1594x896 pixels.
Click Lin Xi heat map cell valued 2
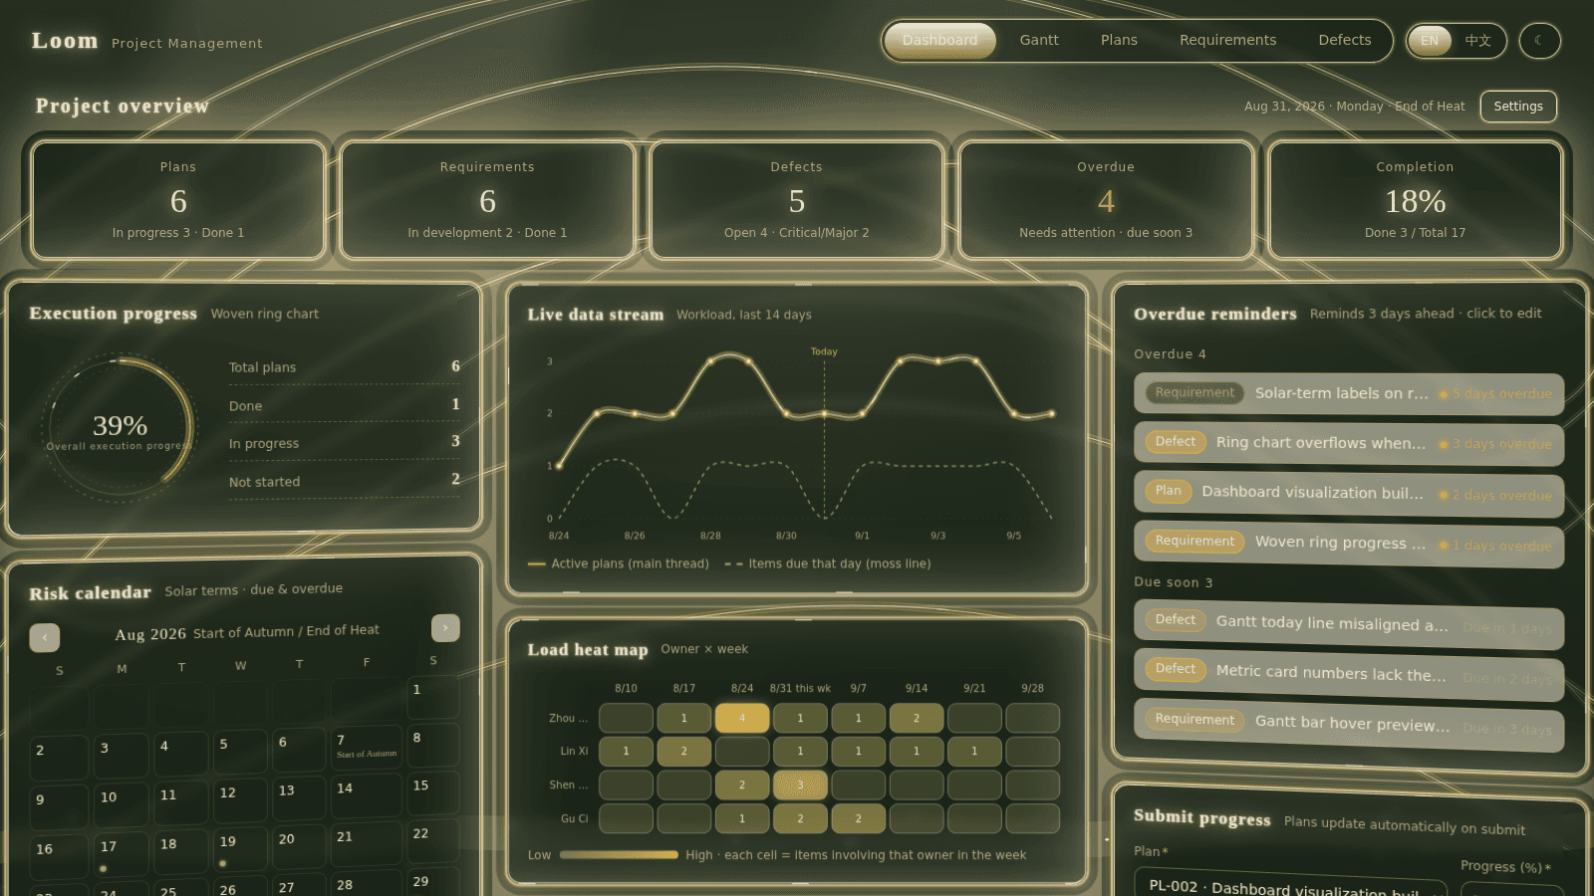pos(684,751)
